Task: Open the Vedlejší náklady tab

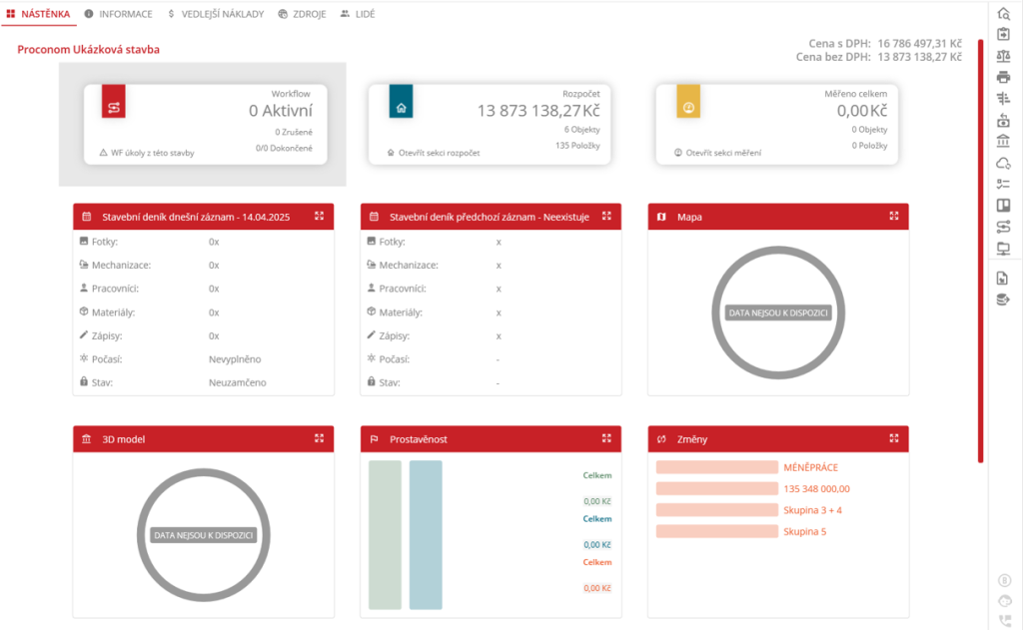Action: pyautogui.click(x=215, y=15)
